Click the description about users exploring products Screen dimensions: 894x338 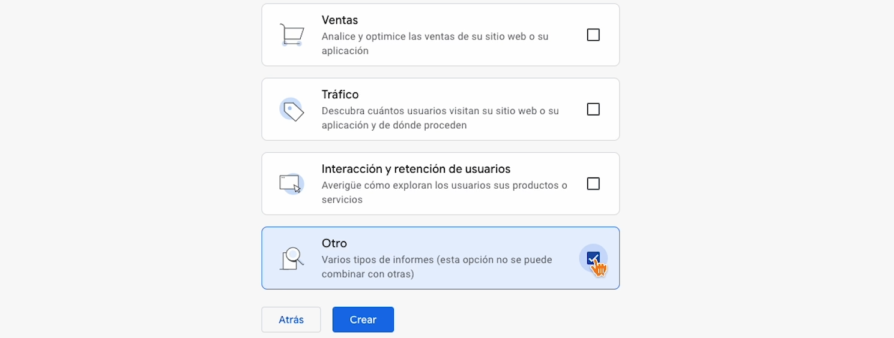click(x=444, y=192)
